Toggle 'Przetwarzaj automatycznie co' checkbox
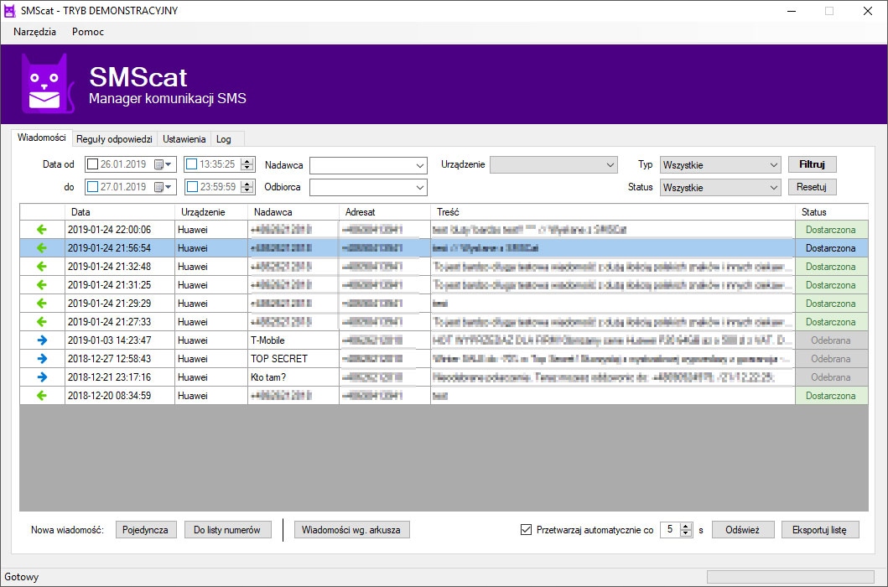888x587 pixels. tap(527, 530)
